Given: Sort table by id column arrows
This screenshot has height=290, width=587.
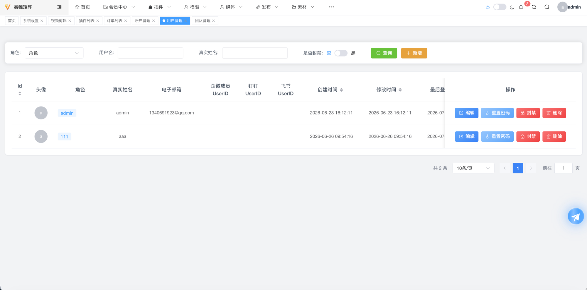Looking at the screenshot, I should coord(20,93).
